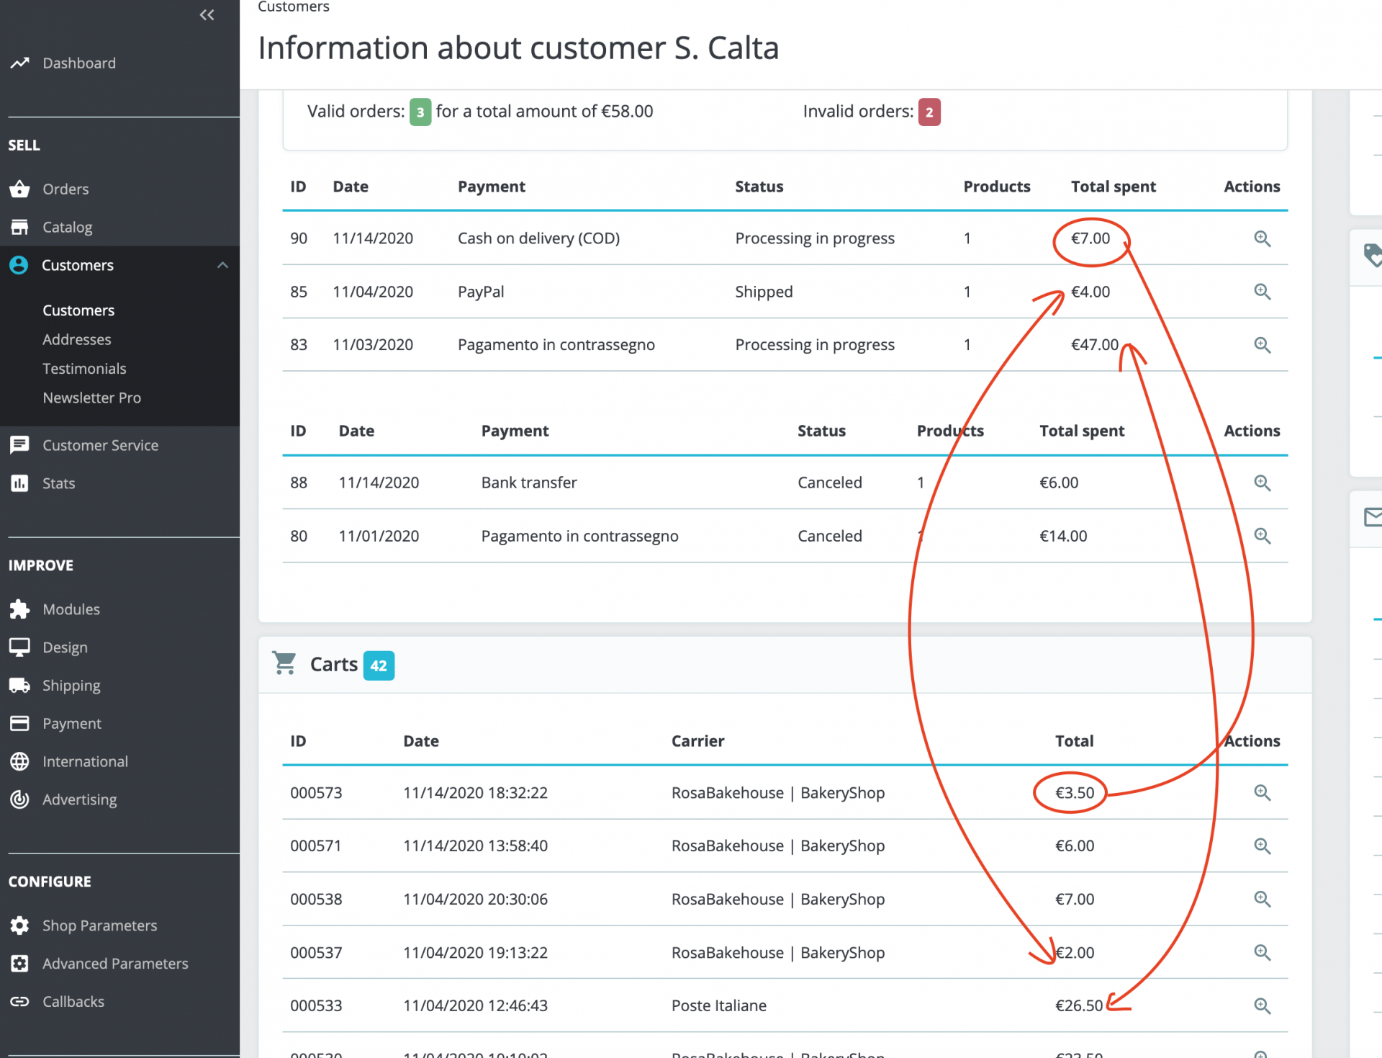Open Newsletter Pro submenu item
This screenshot has height=1058, width=1382.
(x=91, y=398)
